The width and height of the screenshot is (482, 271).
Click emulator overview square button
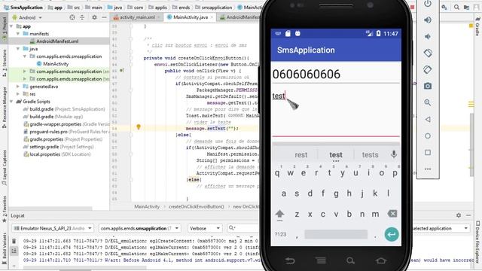point(428,152)
